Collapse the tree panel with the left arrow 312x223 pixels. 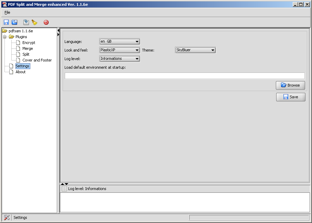(x=58, y=30)
